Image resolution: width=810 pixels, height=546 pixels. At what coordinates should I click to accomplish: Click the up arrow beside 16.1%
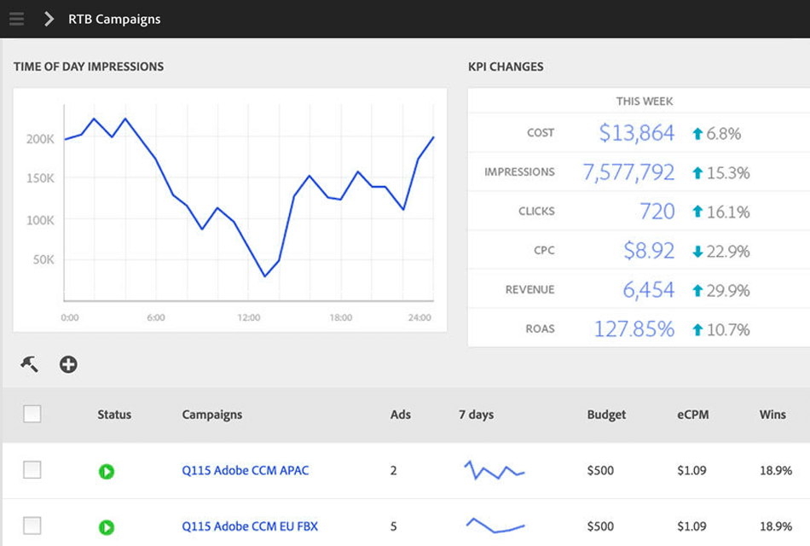pos(697,212)
